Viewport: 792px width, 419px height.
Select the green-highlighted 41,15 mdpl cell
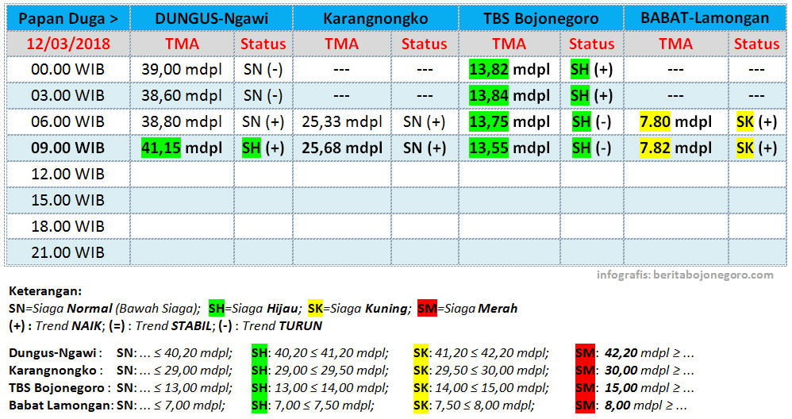[182, 148]
